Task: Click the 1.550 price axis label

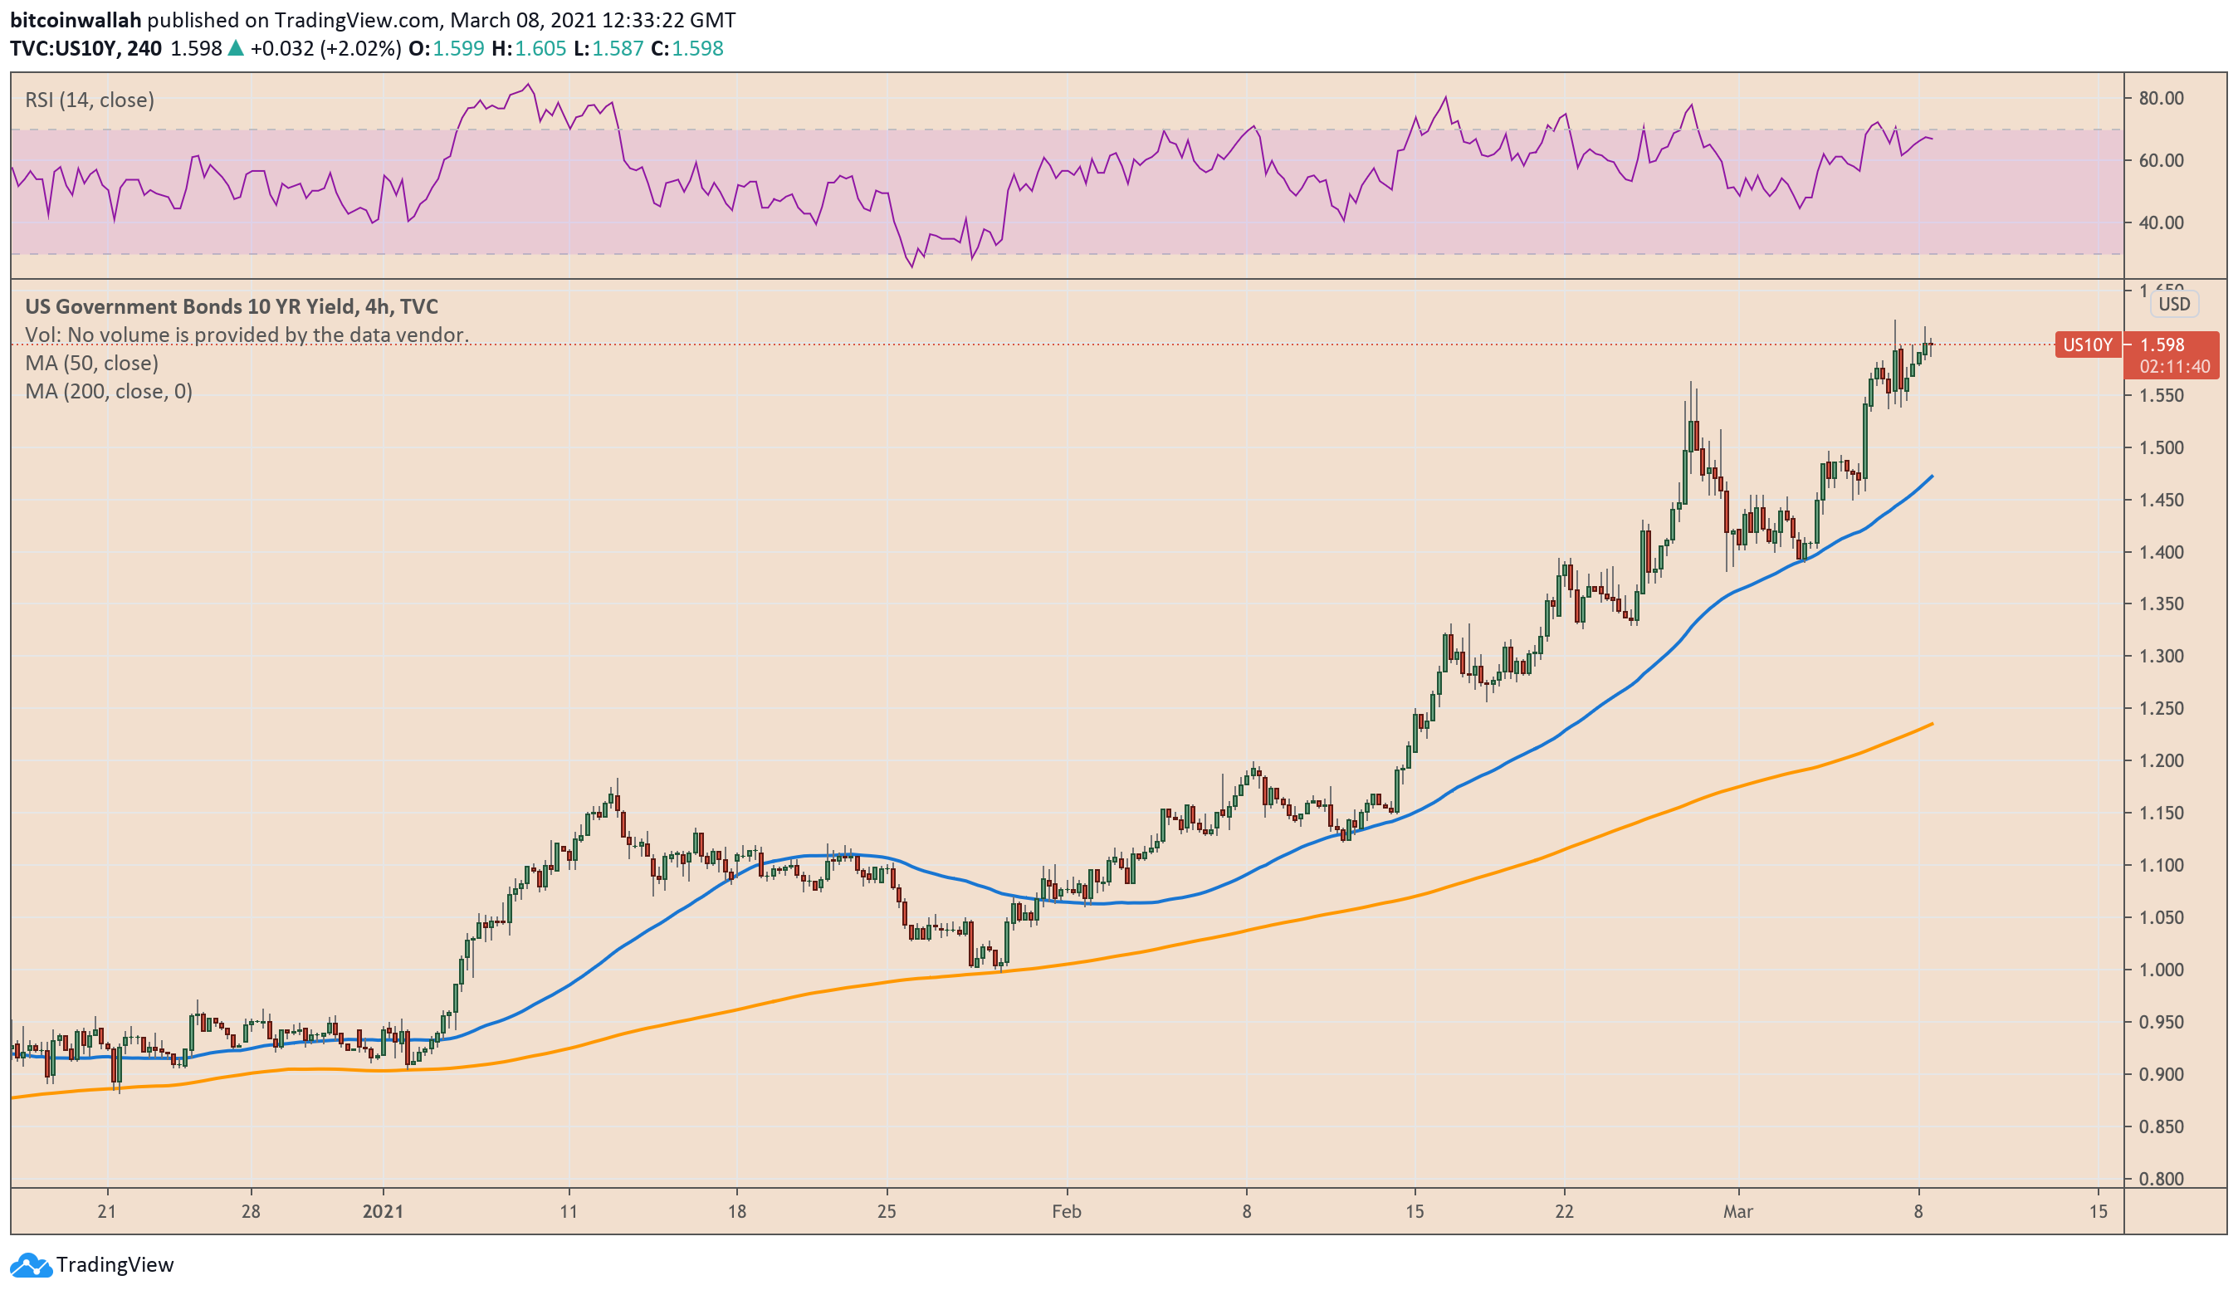Action: 2162,395
